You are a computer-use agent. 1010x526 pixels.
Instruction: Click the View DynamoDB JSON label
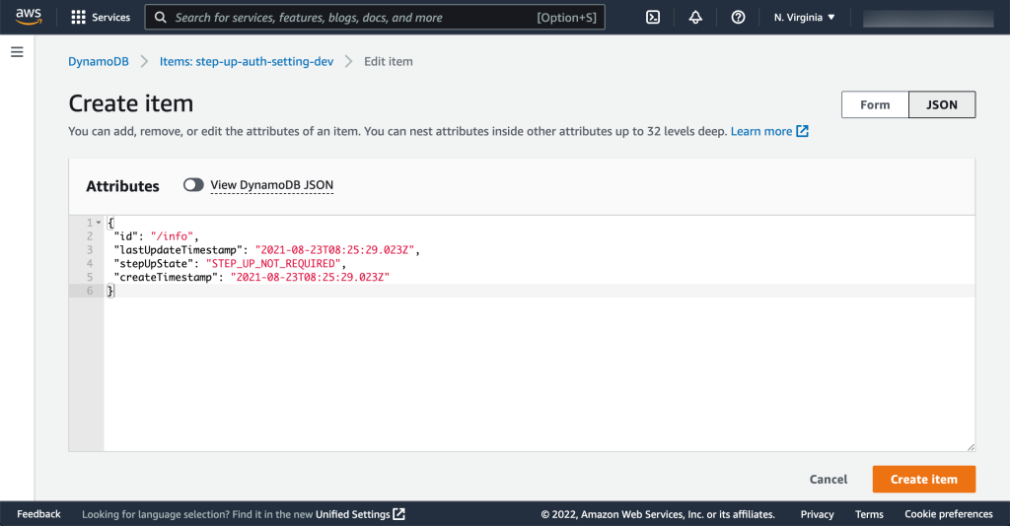(272, 185)
